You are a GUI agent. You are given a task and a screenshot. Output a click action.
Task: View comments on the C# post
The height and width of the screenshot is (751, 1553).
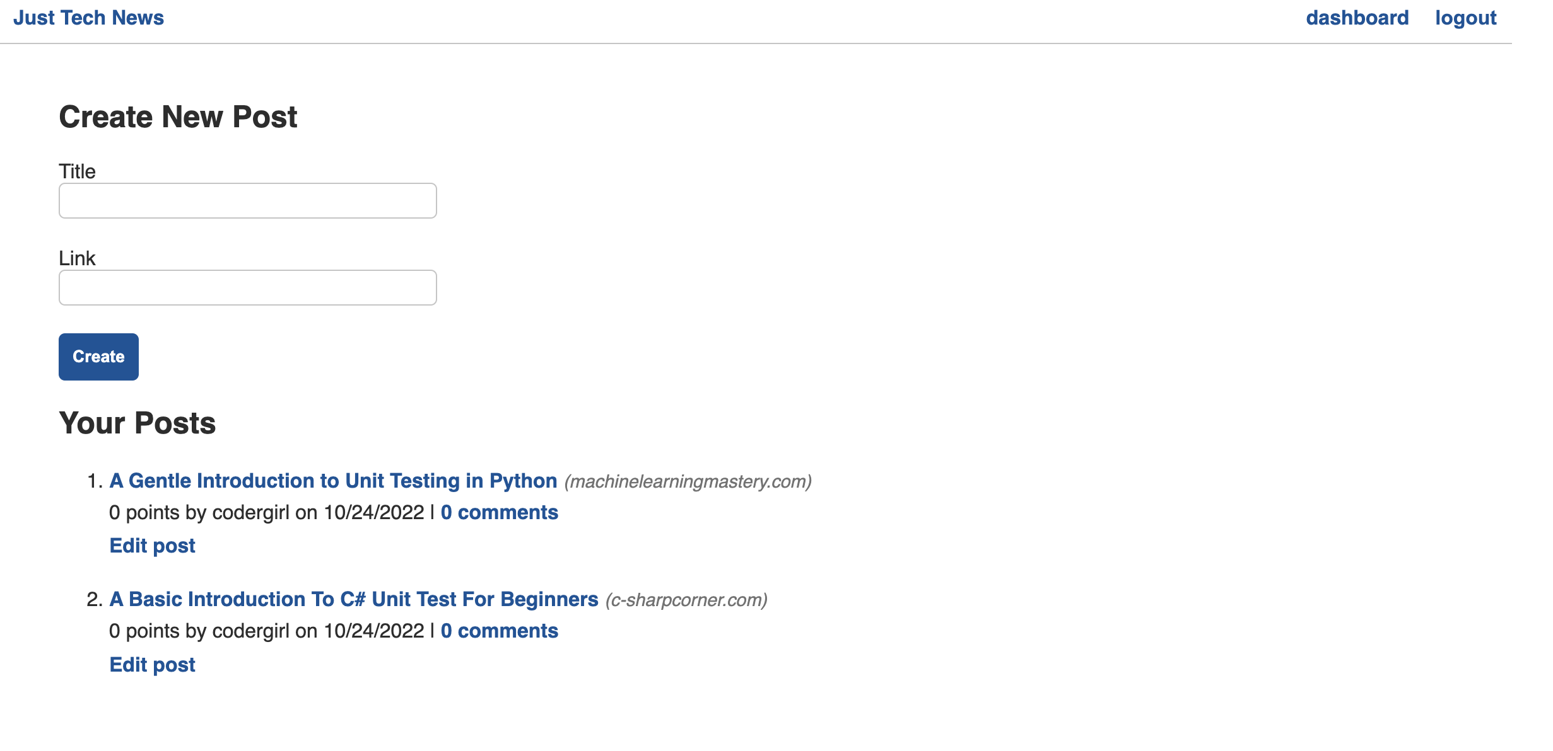(499, 631)
